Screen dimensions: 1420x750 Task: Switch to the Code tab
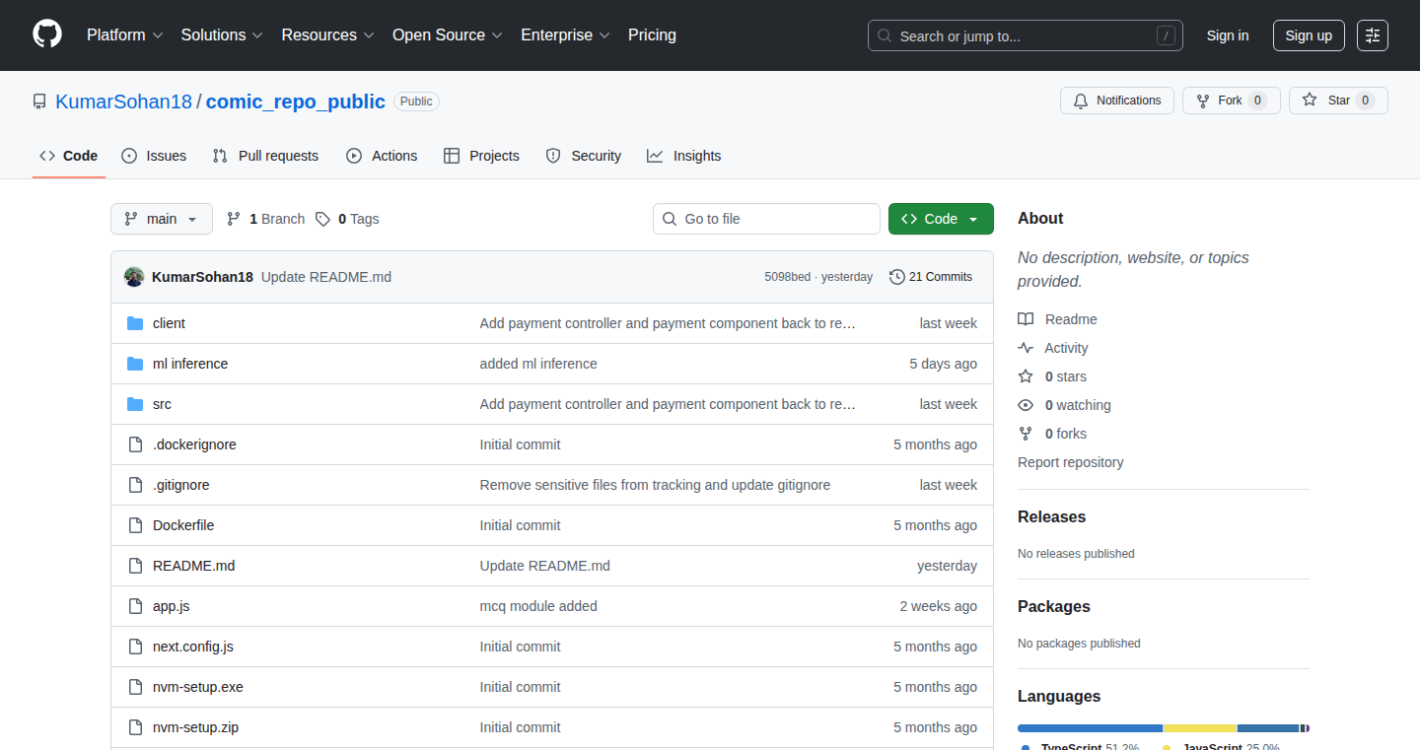click(69, 156)
